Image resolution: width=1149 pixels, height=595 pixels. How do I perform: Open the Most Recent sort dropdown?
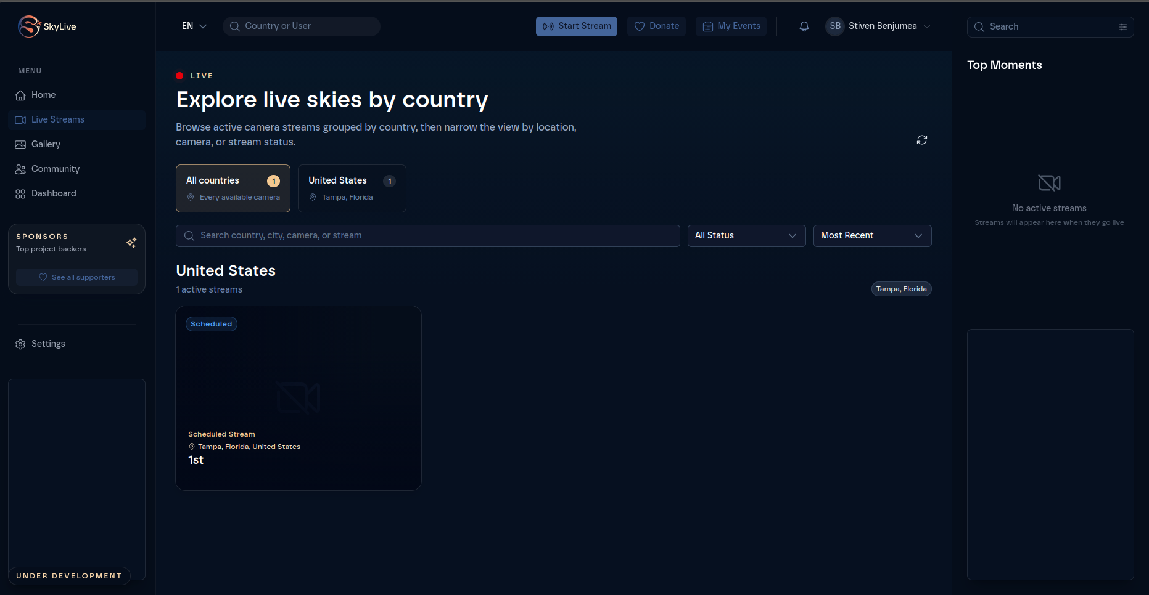click(x=873, y=236)
